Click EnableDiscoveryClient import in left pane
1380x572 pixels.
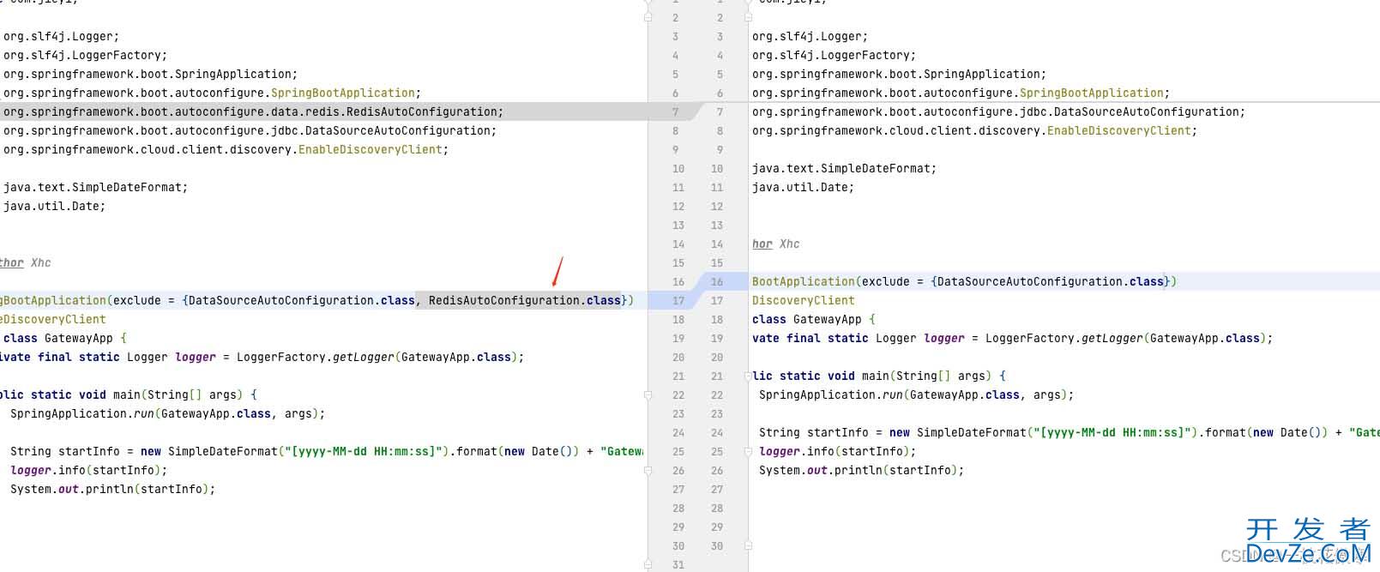click(226, 149)
